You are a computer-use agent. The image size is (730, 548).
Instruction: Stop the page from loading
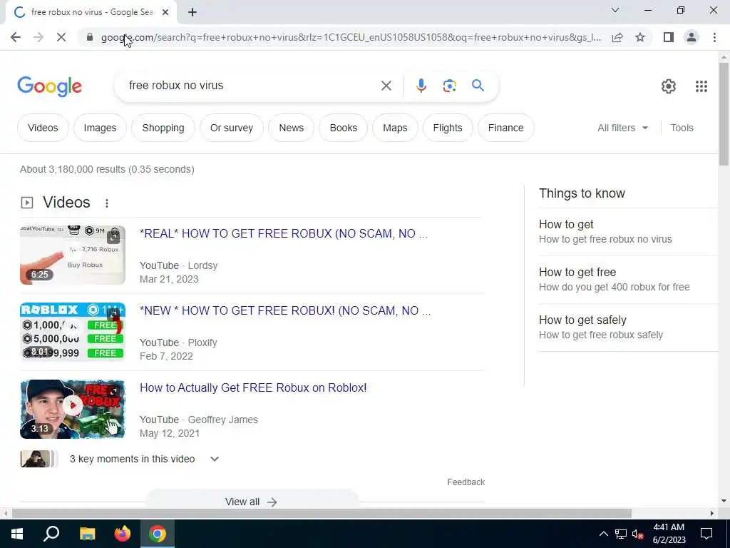[61, 37]
